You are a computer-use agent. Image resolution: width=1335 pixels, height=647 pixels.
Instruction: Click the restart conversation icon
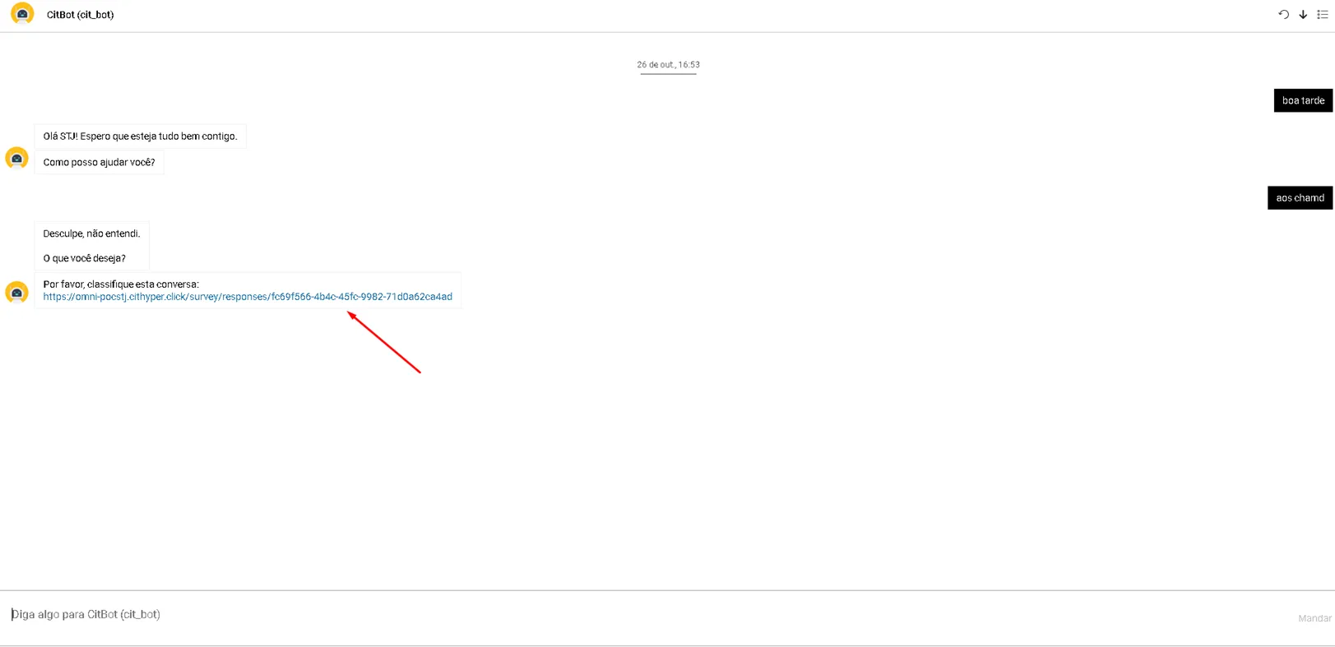1283,15
